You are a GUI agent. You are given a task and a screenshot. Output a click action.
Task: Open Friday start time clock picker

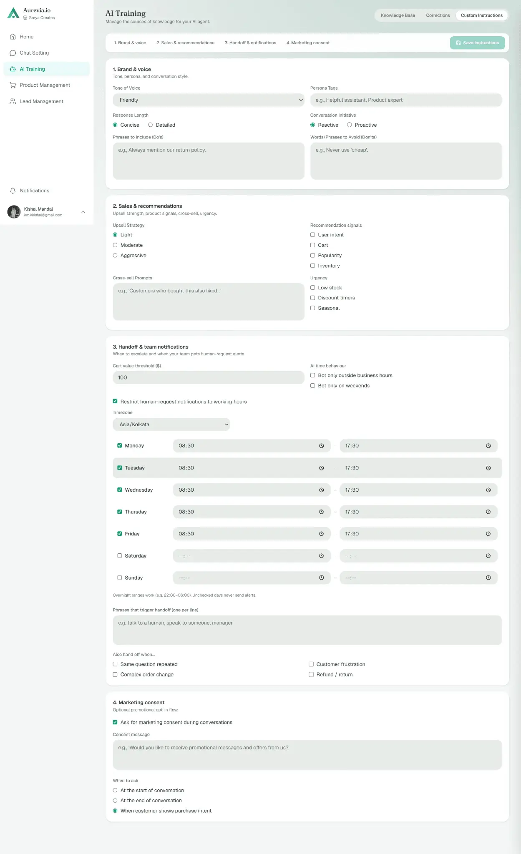coord(322,534)
